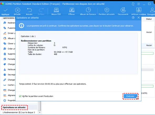This screenshot has width=155, height=115.
Task: Click the AOMEI app logo icon
Action: [2, 4]
